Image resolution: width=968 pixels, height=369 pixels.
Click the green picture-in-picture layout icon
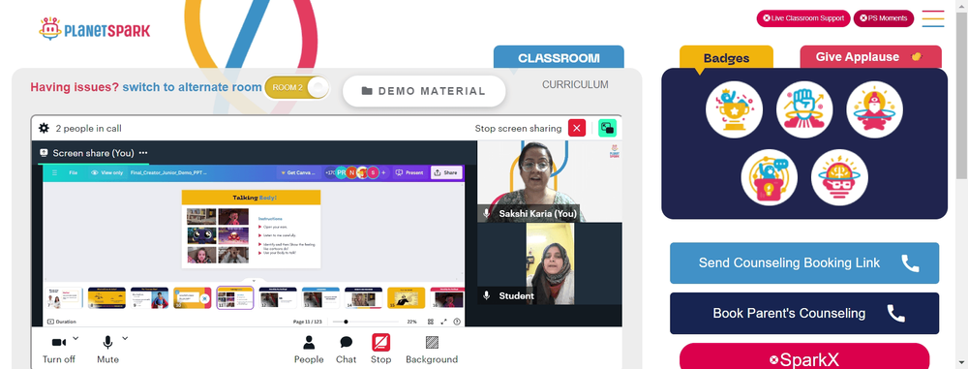(x=608, y=128)
